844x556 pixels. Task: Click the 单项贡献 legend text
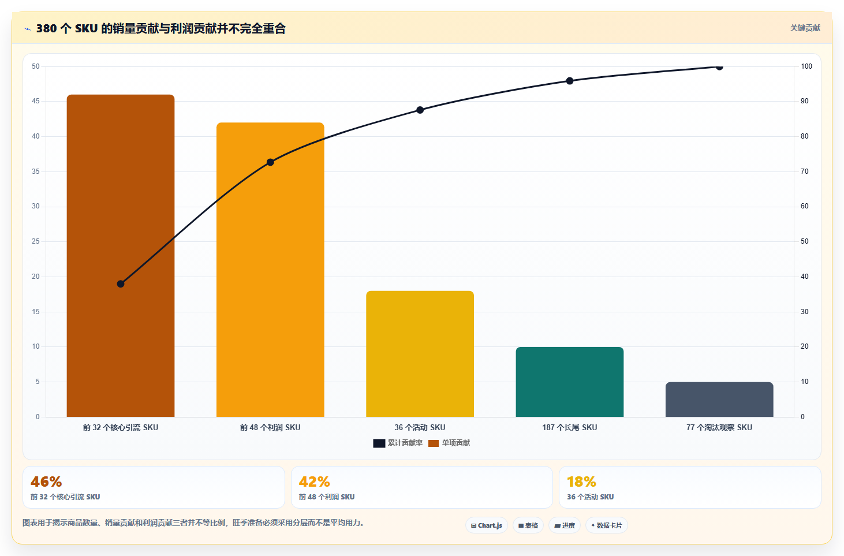pos(456,443)
